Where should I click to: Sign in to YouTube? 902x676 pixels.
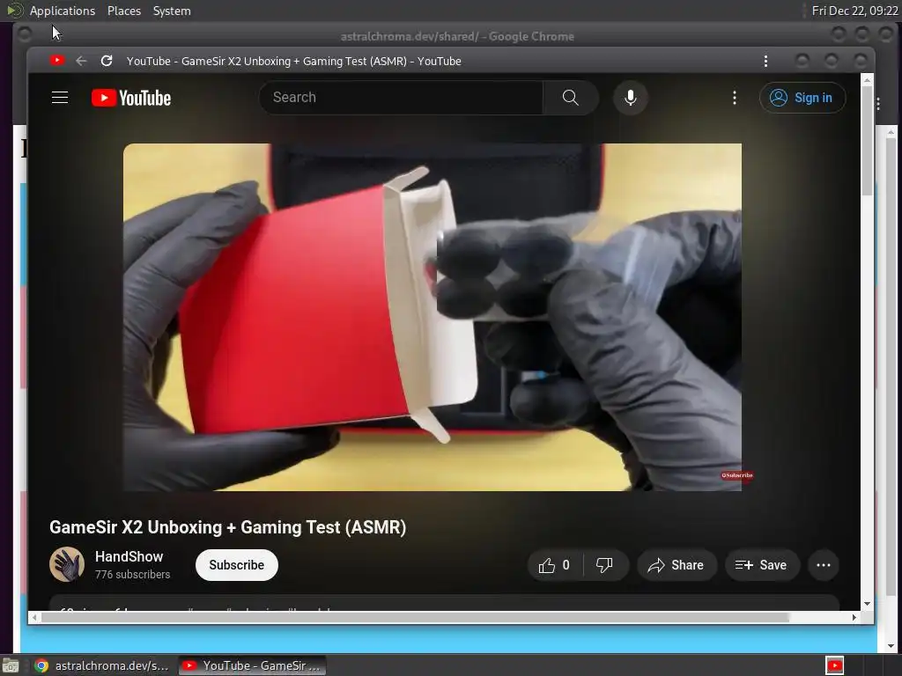[x=802, y=98]
